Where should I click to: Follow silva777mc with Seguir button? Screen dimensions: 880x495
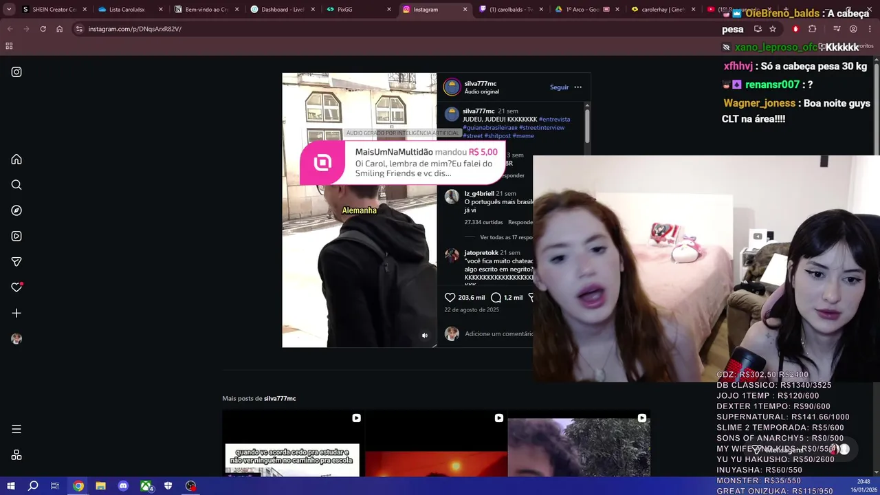(x=559, y=87)
